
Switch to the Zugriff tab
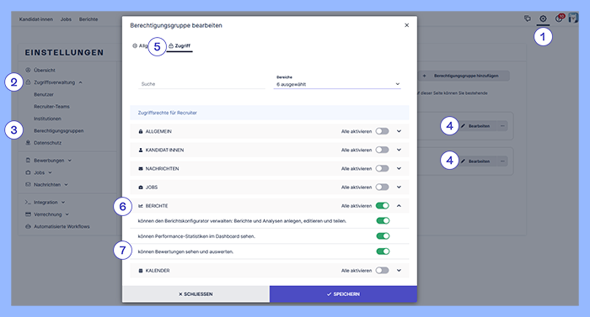coord(180,45)
